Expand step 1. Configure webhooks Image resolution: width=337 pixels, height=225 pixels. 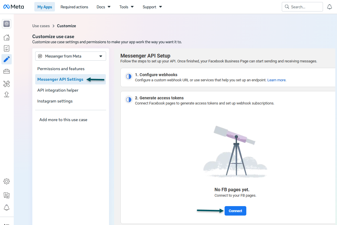[x=228, y=78]
